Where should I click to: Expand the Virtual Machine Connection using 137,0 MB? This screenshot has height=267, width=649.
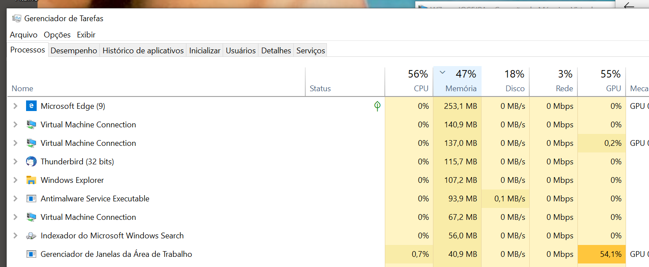15,143
